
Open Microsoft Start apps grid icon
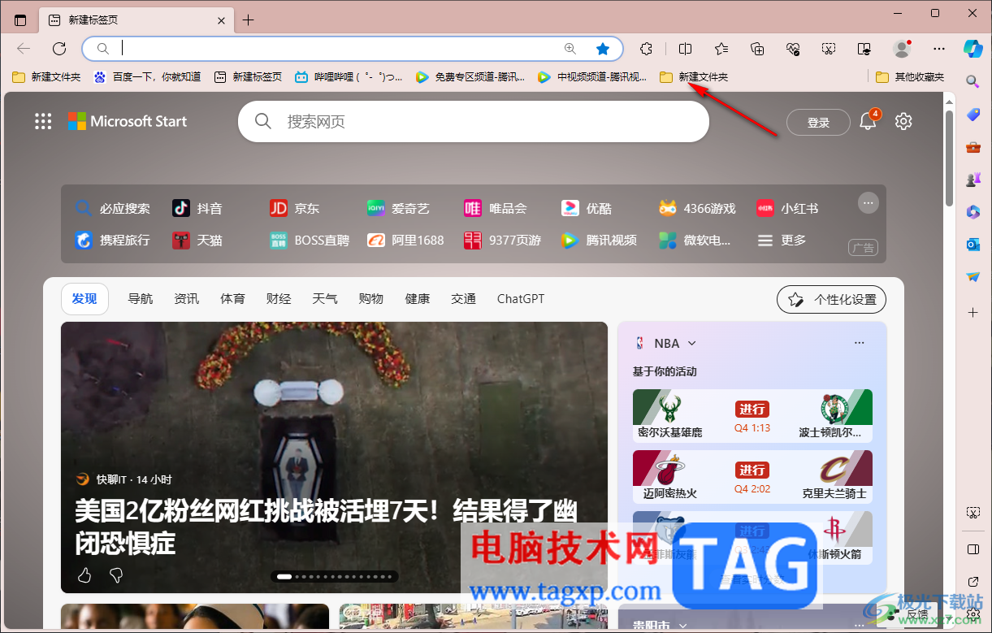[43, 122]
